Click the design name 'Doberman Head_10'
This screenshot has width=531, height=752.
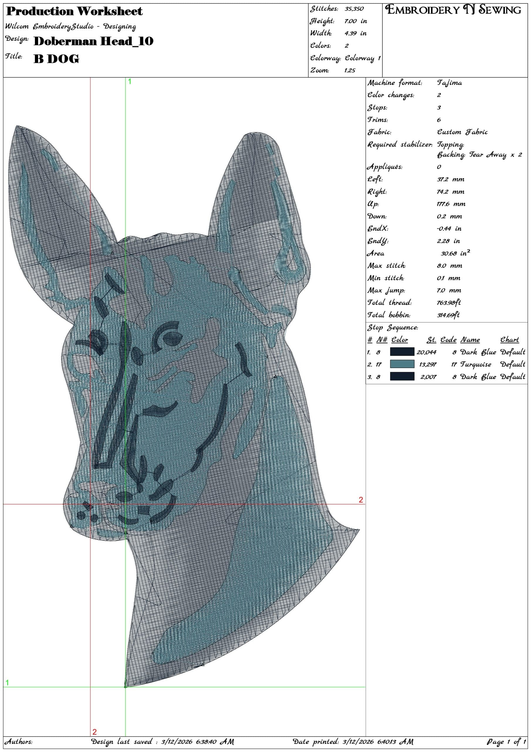[x=93, y=41]
